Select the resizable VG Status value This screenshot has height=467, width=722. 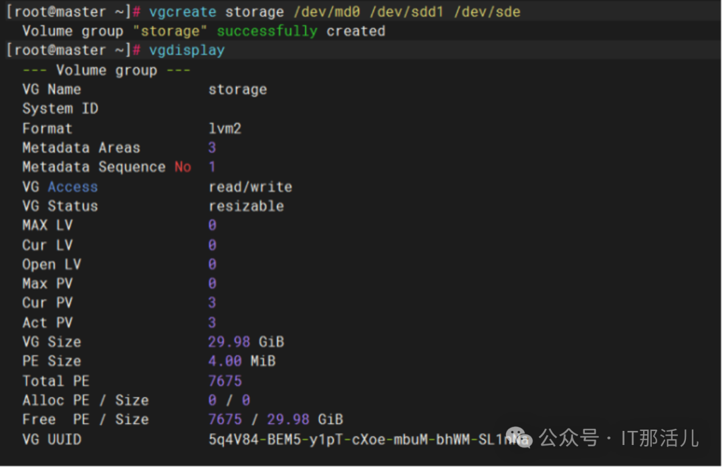click(x=246, y=206)
